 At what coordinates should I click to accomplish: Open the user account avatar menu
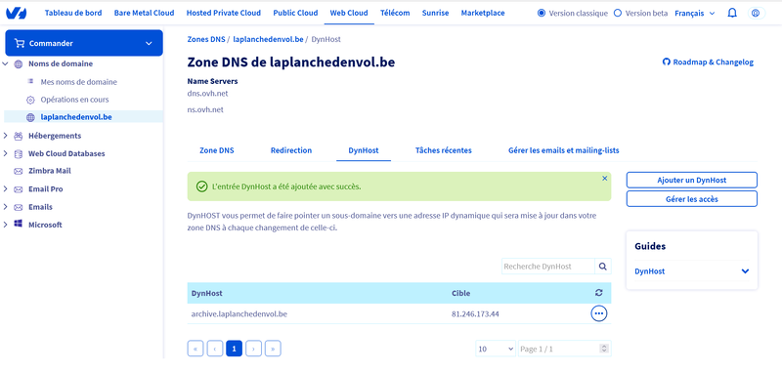coord(756,14)
